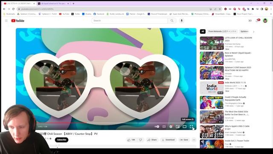This screenshot has height=154, width=273.
Task: Open the YouTube guide hamburger menu
Action: pos(6,21)
